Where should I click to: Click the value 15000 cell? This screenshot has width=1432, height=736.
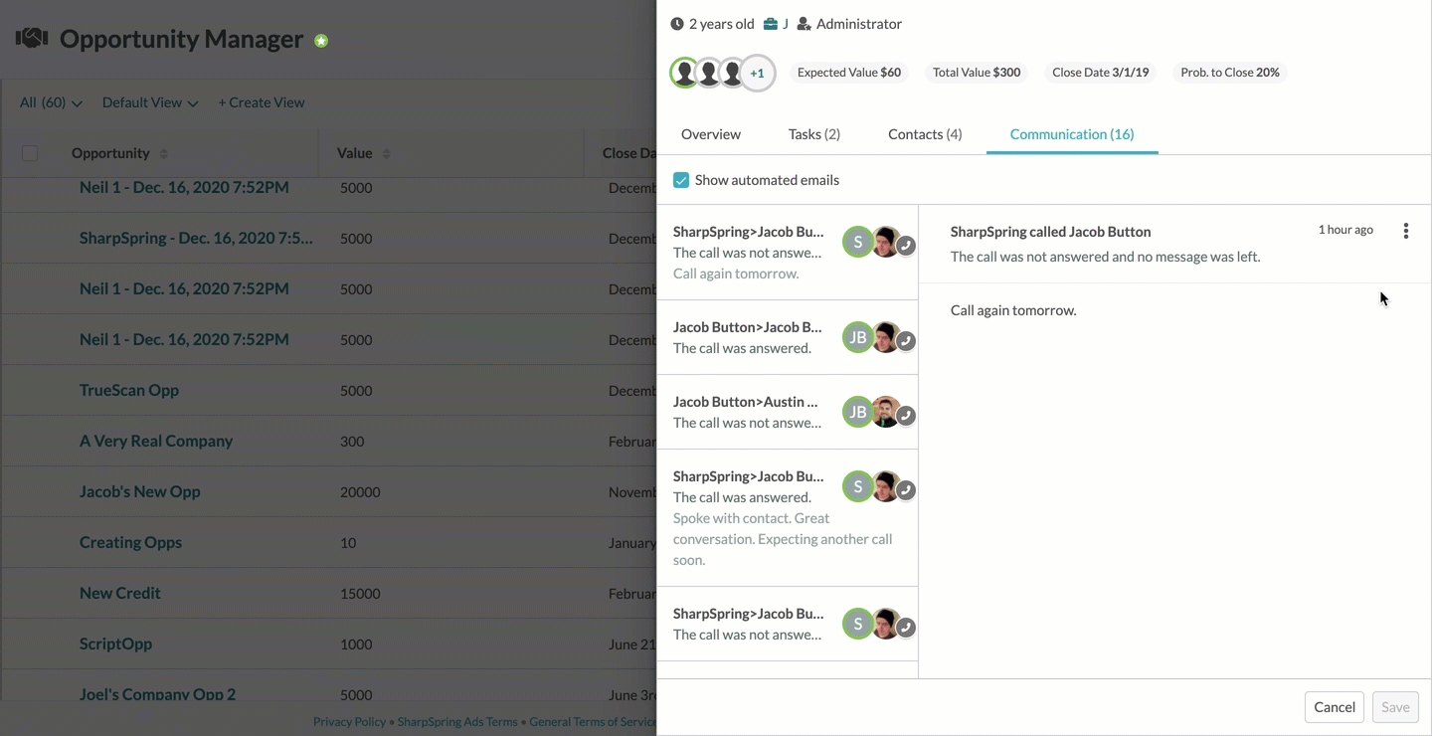tap(360, 594)
